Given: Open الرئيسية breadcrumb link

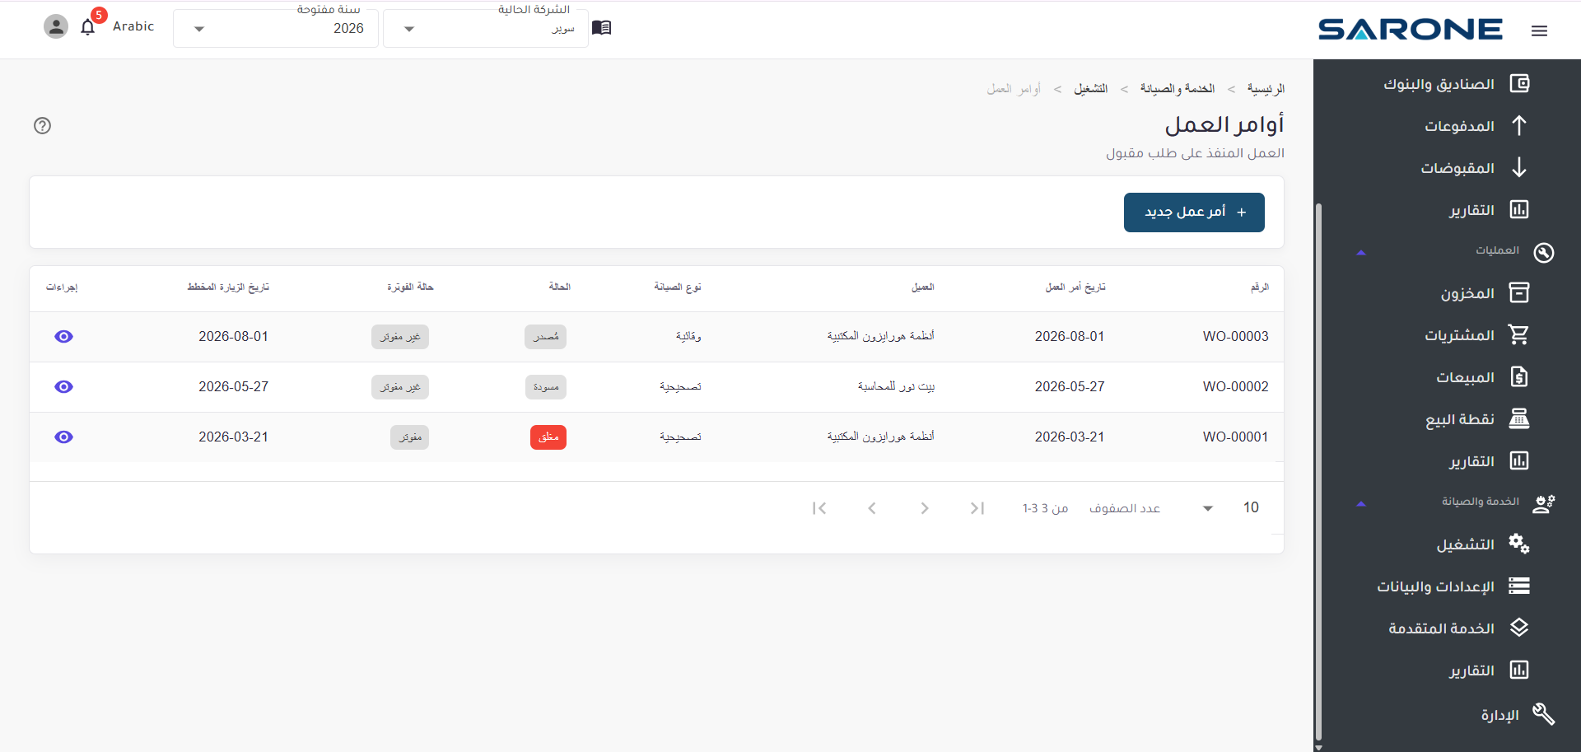Looking at the screenshot, I should [x=1266, y=88].
